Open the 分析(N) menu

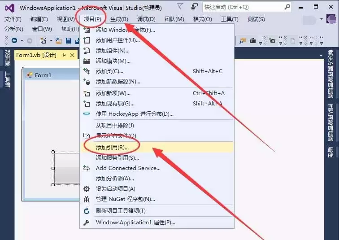tap(14, 29)
